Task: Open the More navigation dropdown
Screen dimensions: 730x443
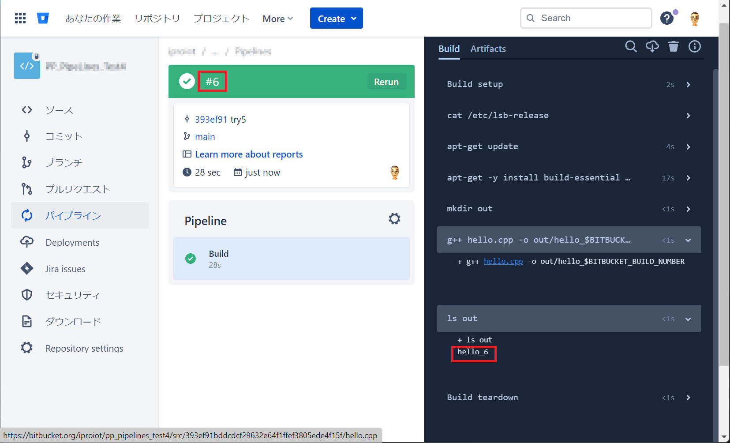Action: (x=277, y=19)
